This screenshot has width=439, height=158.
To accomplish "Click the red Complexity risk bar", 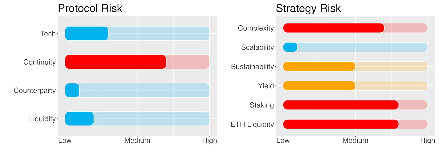I will point(333,28).
